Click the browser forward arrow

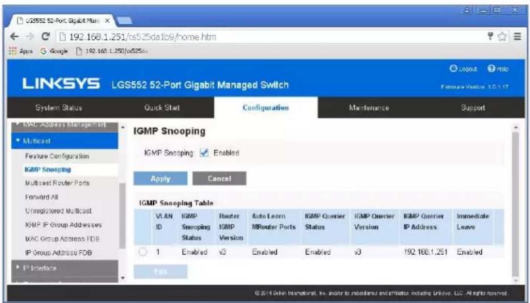click(x=30, y=36)
